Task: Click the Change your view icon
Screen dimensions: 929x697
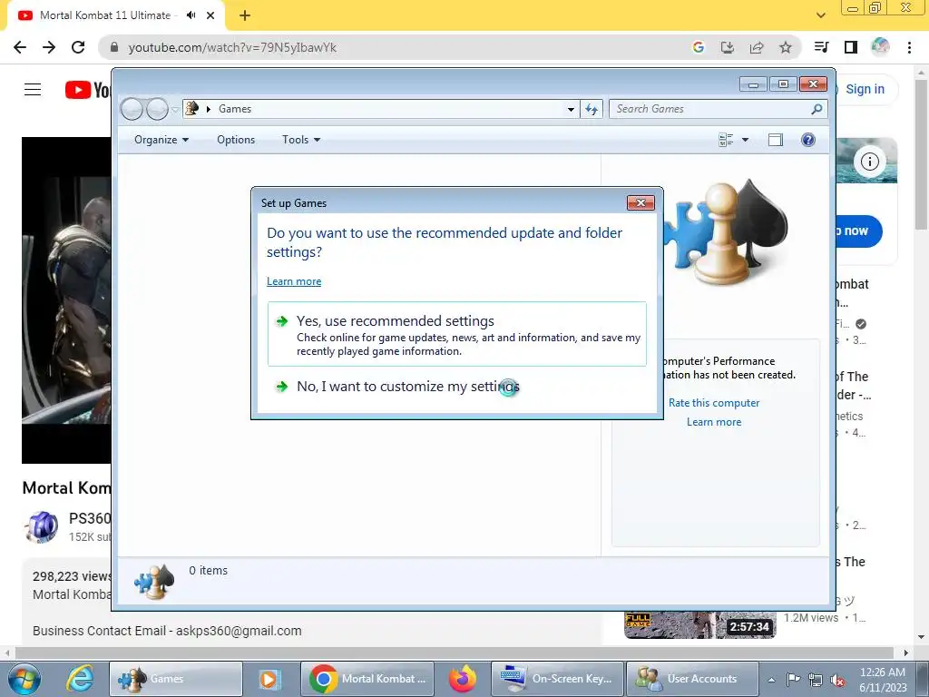Action: [x=726, y=140]
